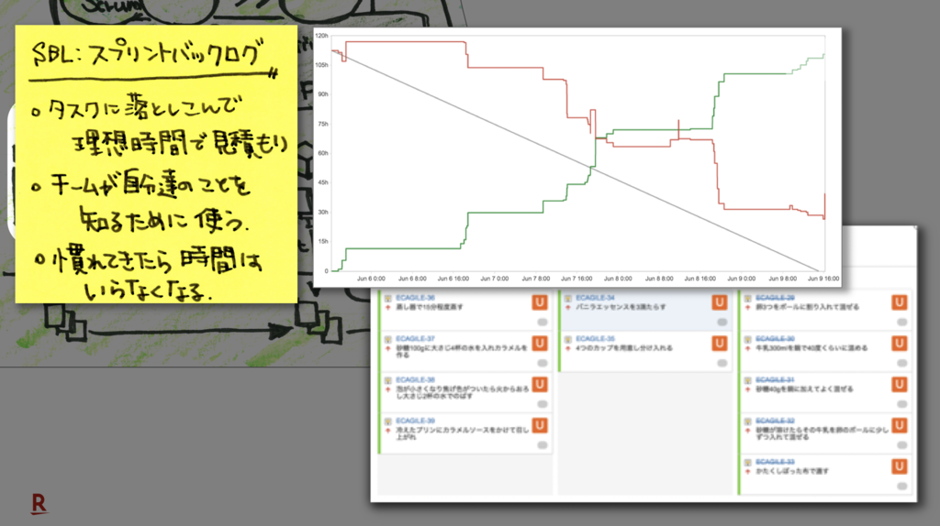
Task: Open completed issue link ECAGILE-29
Action: (775, 298)
